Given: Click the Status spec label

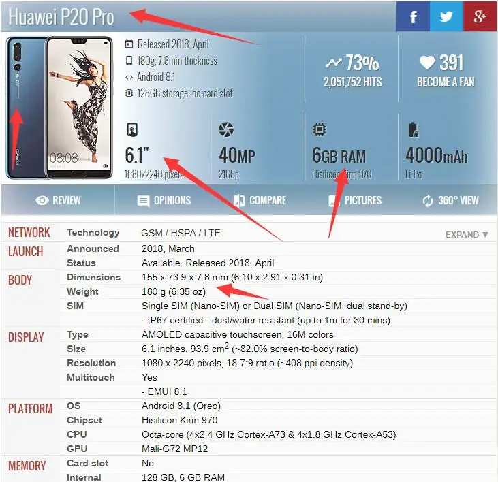Looking at the screenshot, I should (x=81, y=263).
